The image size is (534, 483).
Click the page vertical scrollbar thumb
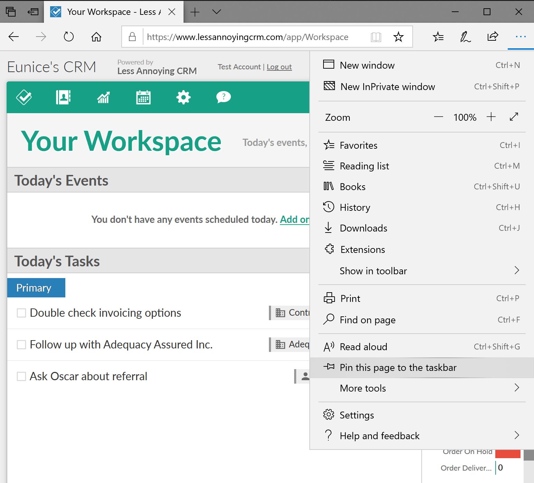pyautogui.click(x=529, y=455)
